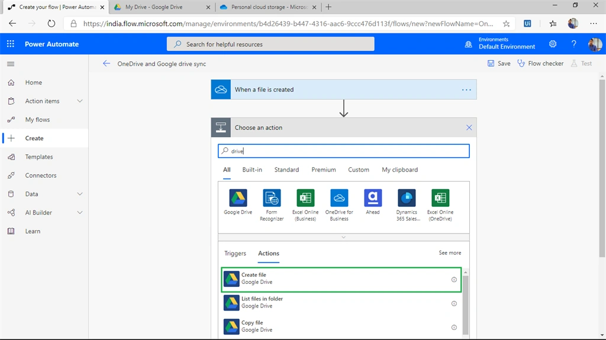Switch to the Actions tab
The width and height of the screenshot is (606, 340).
[269, 254]
